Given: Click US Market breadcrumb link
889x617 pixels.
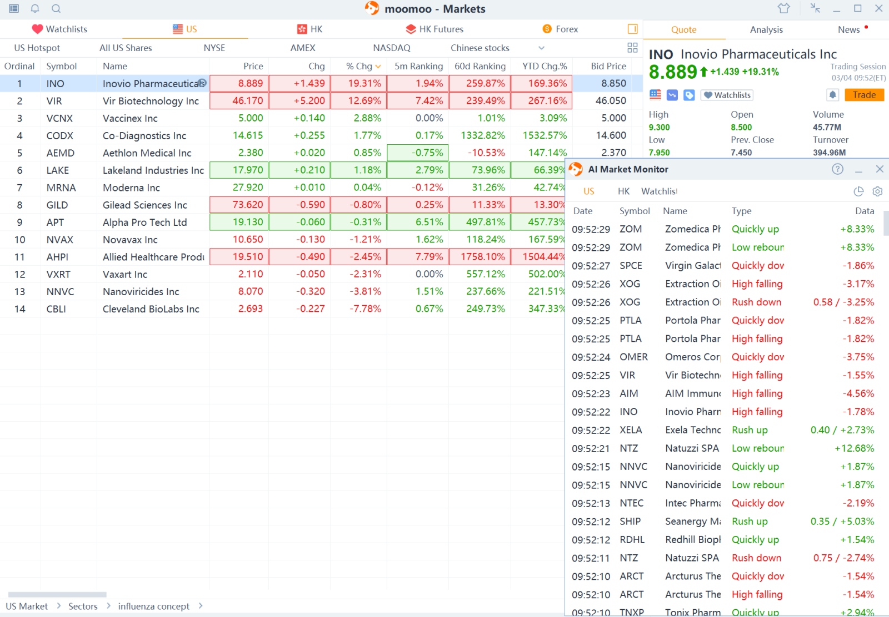Looking at the screenshot, I should 27,606.
